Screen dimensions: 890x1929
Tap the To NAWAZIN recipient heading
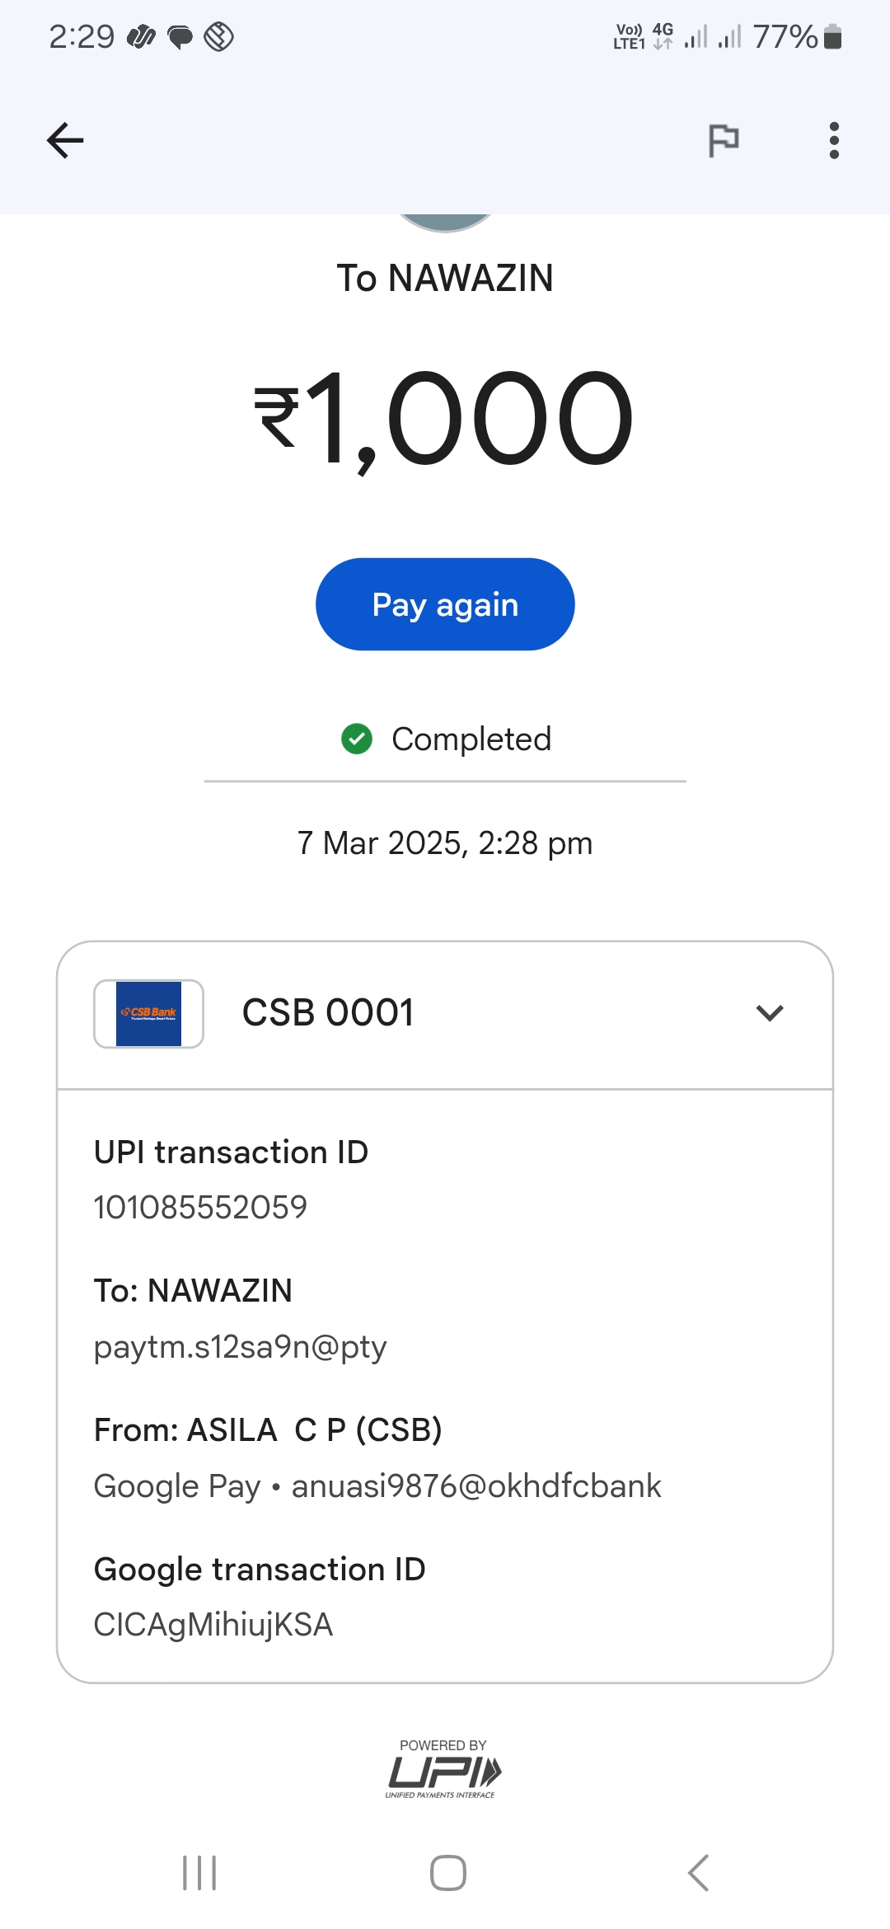point(445,279)
